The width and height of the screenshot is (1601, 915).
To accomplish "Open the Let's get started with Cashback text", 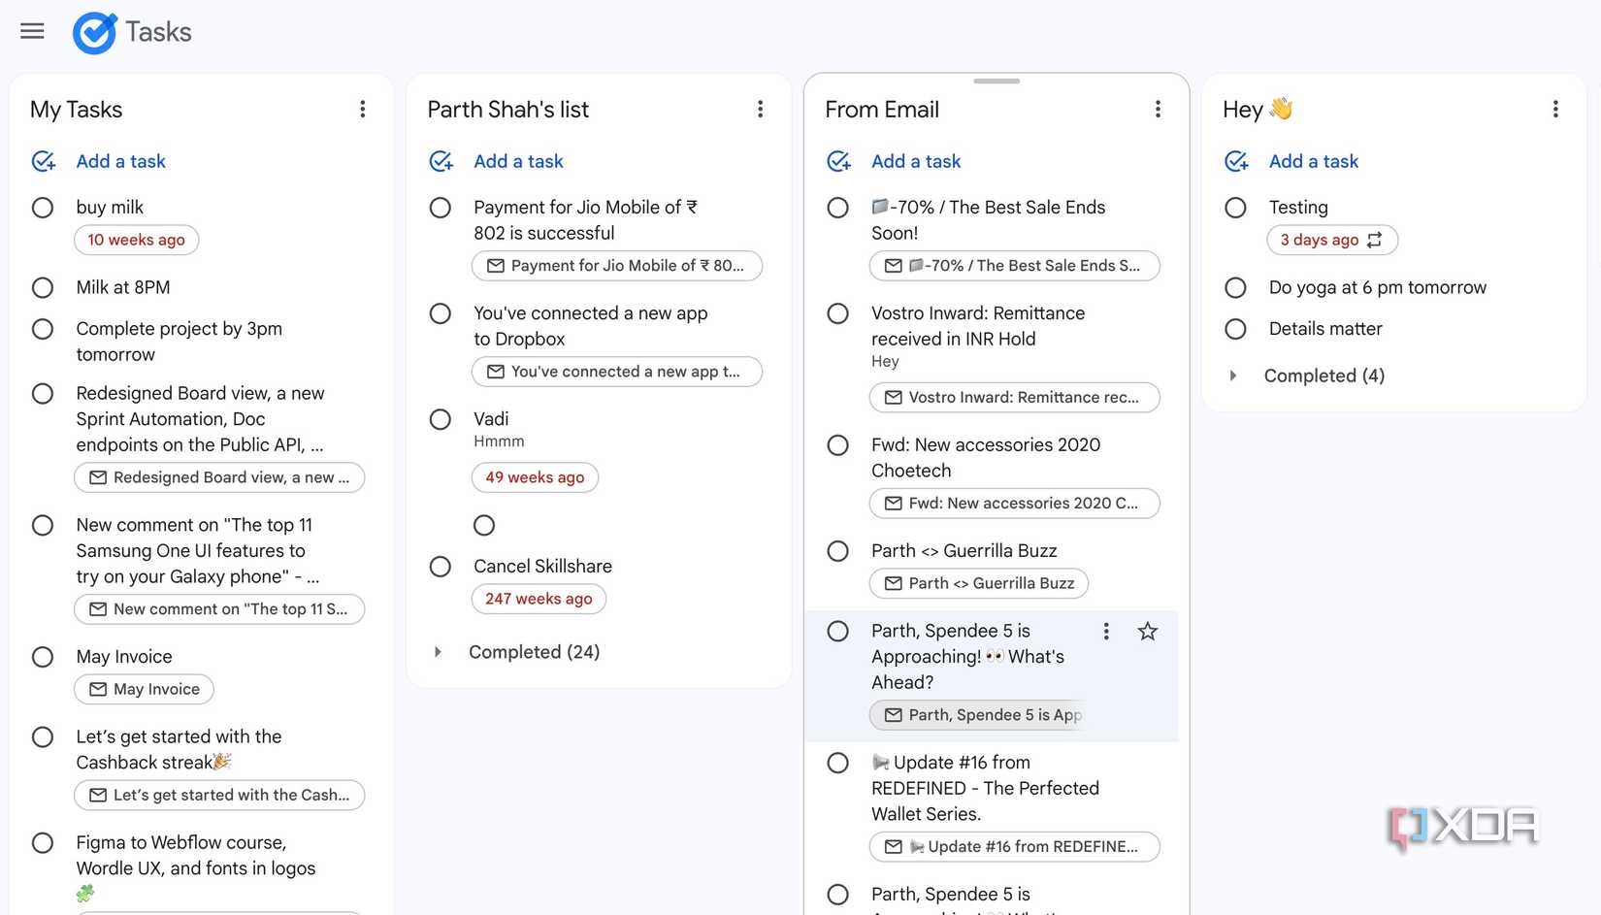I will click(180, 750).
